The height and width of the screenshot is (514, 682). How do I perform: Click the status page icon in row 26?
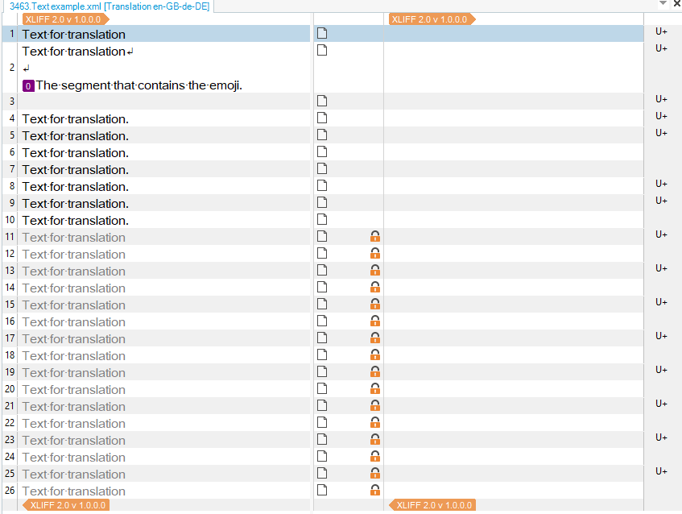click(322, 490)
